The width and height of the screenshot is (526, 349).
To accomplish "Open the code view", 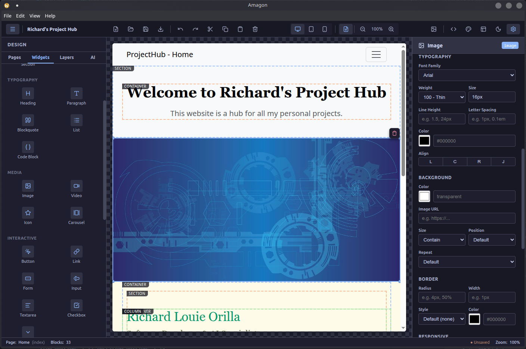I will pyautogui.click(x=453, y=29).
